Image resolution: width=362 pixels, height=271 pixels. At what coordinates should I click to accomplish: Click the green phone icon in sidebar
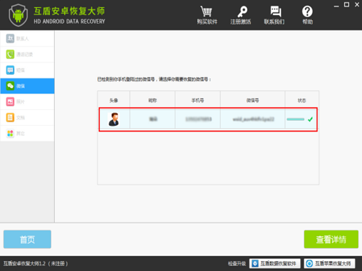[x=10, y=54]
